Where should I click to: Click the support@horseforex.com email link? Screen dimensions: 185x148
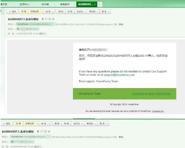click(119, 75)
